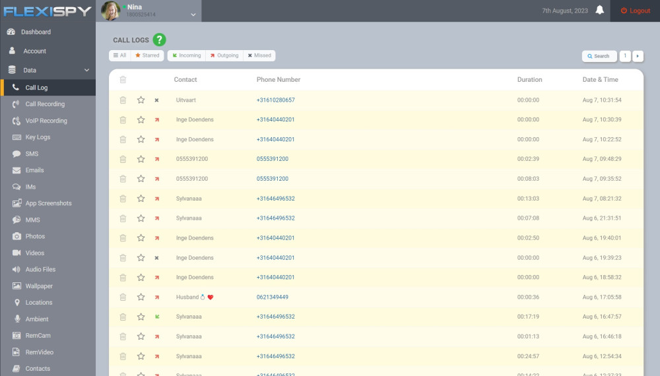Click the trash icon in table header

point(123,80)
